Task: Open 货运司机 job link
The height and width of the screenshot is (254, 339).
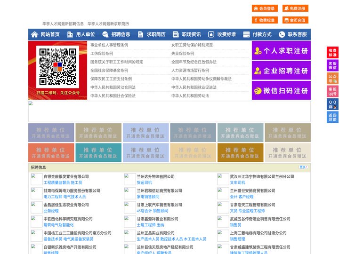Action: click(144, 183)
